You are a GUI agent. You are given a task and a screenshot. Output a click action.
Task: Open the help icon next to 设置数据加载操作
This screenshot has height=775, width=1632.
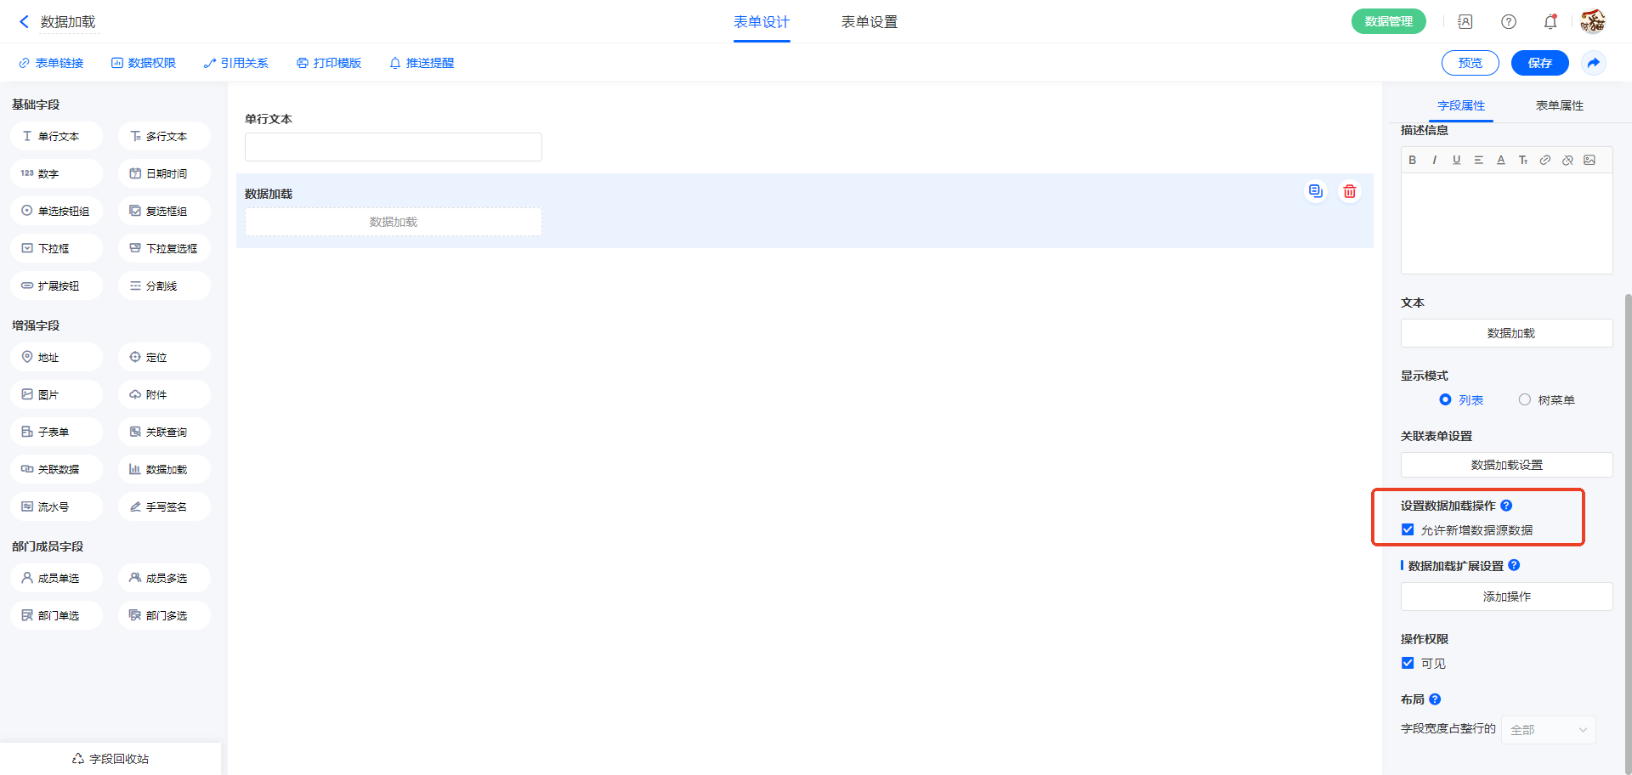tap(1506, 506)
